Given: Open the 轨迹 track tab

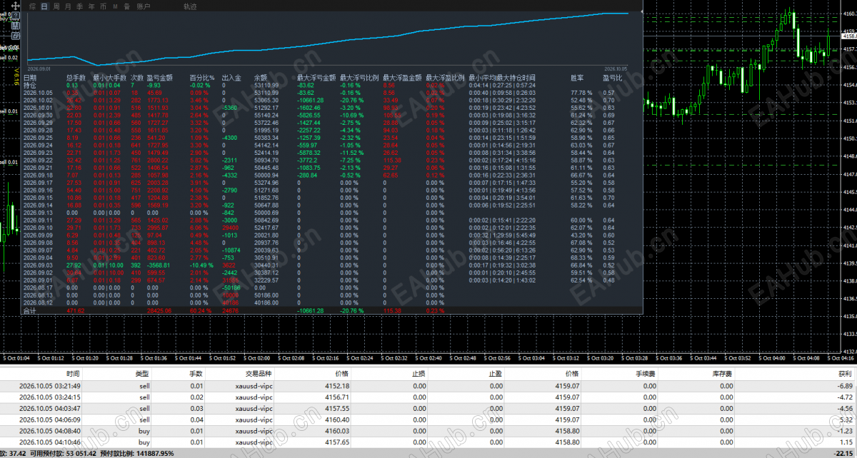Looking at the screenshot, I should pyautogui.click(x=190, y=6).
